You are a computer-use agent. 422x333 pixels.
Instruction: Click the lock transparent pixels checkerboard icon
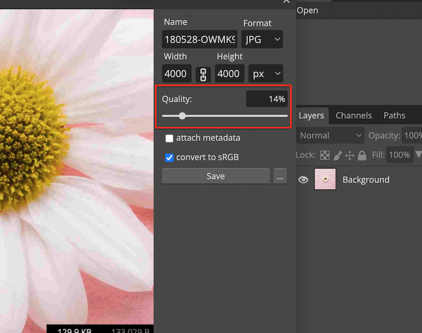point(325,155)
